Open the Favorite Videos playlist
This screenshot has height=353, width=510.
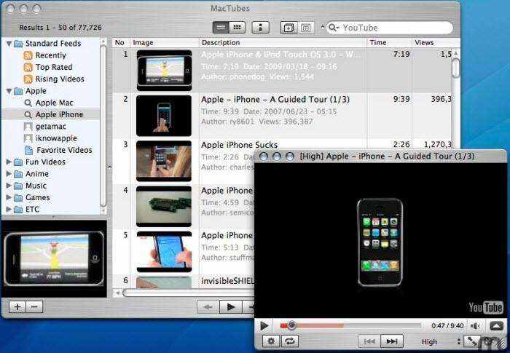click(64, 150)
